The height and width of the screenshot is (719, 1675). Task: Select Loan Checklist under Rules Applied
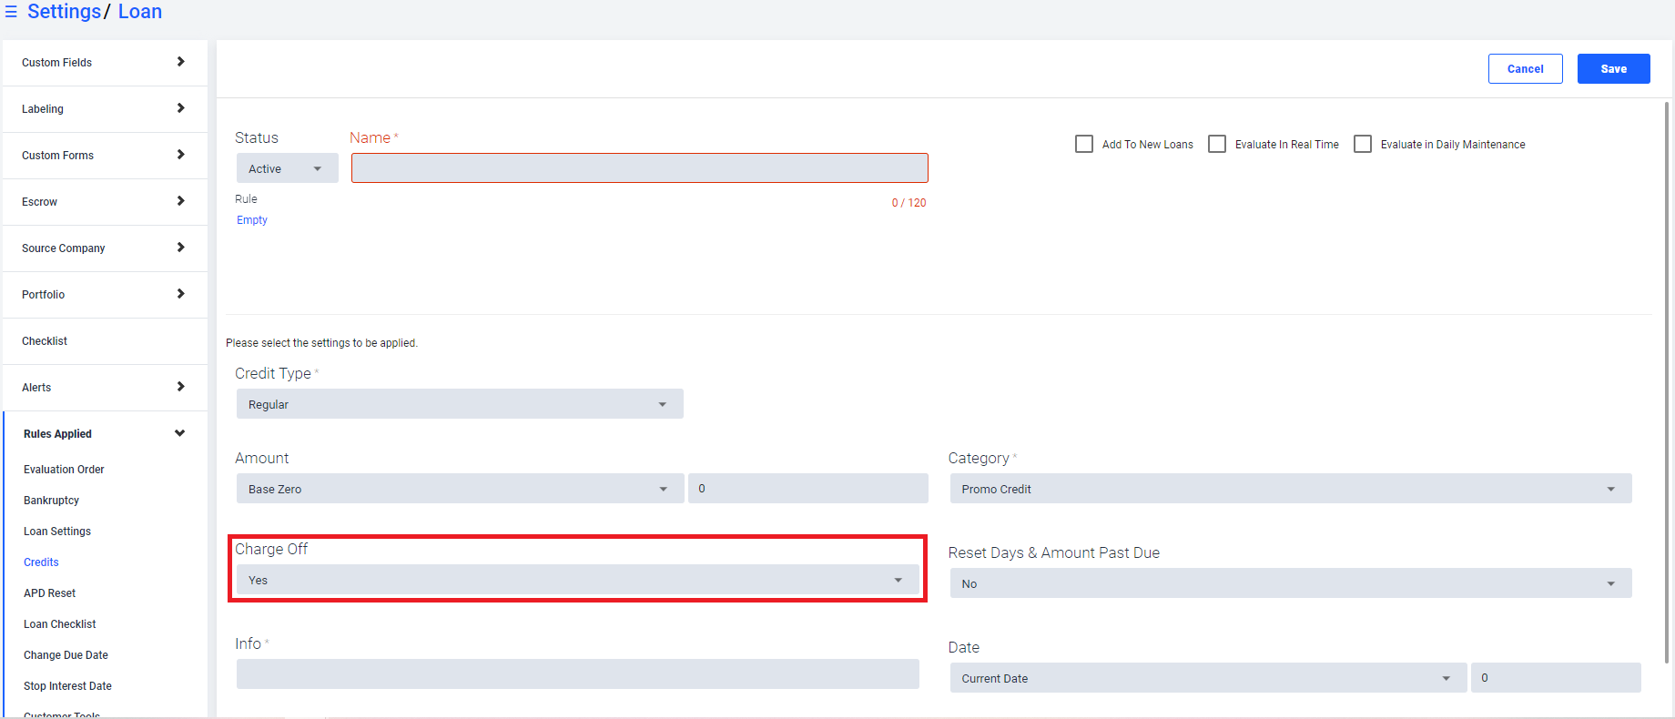tap(60, 624)
